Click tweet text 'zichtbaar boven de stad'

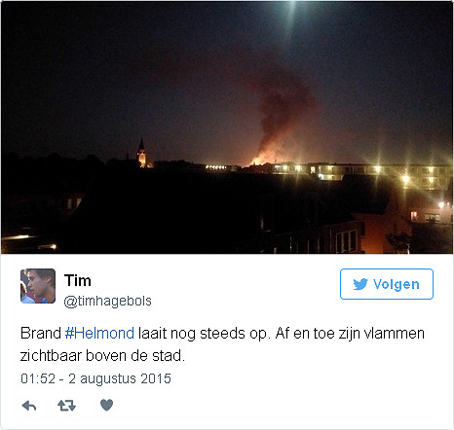[102, 356]
